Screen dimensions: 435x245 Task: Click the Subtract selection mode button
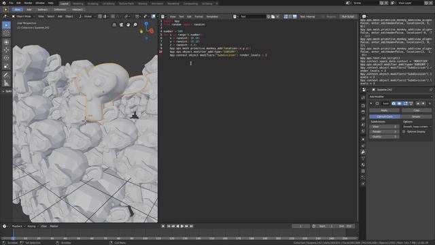pos(42,10)
